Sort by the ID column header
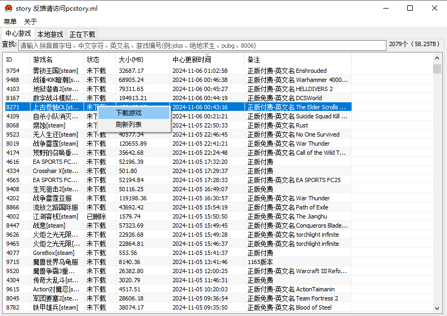 pos(17,59)
